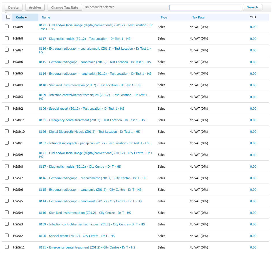
Task: Open the Change Tax Rate dialog
Action: point(65,8)
